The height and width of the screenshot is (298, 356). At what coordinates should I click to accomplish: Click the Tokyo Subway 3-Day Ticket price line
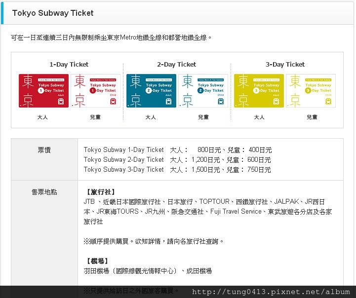(x=177, y=169)
